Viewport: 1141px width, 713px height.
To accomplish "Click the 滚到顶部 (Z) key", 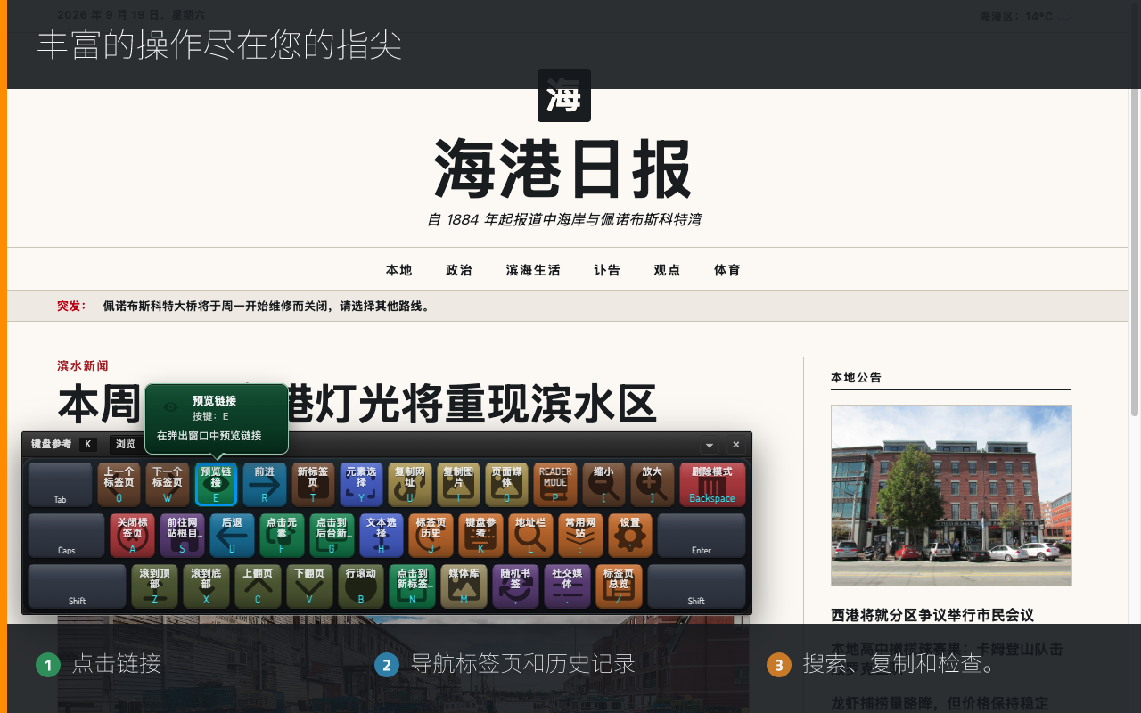I will point(154,586).
